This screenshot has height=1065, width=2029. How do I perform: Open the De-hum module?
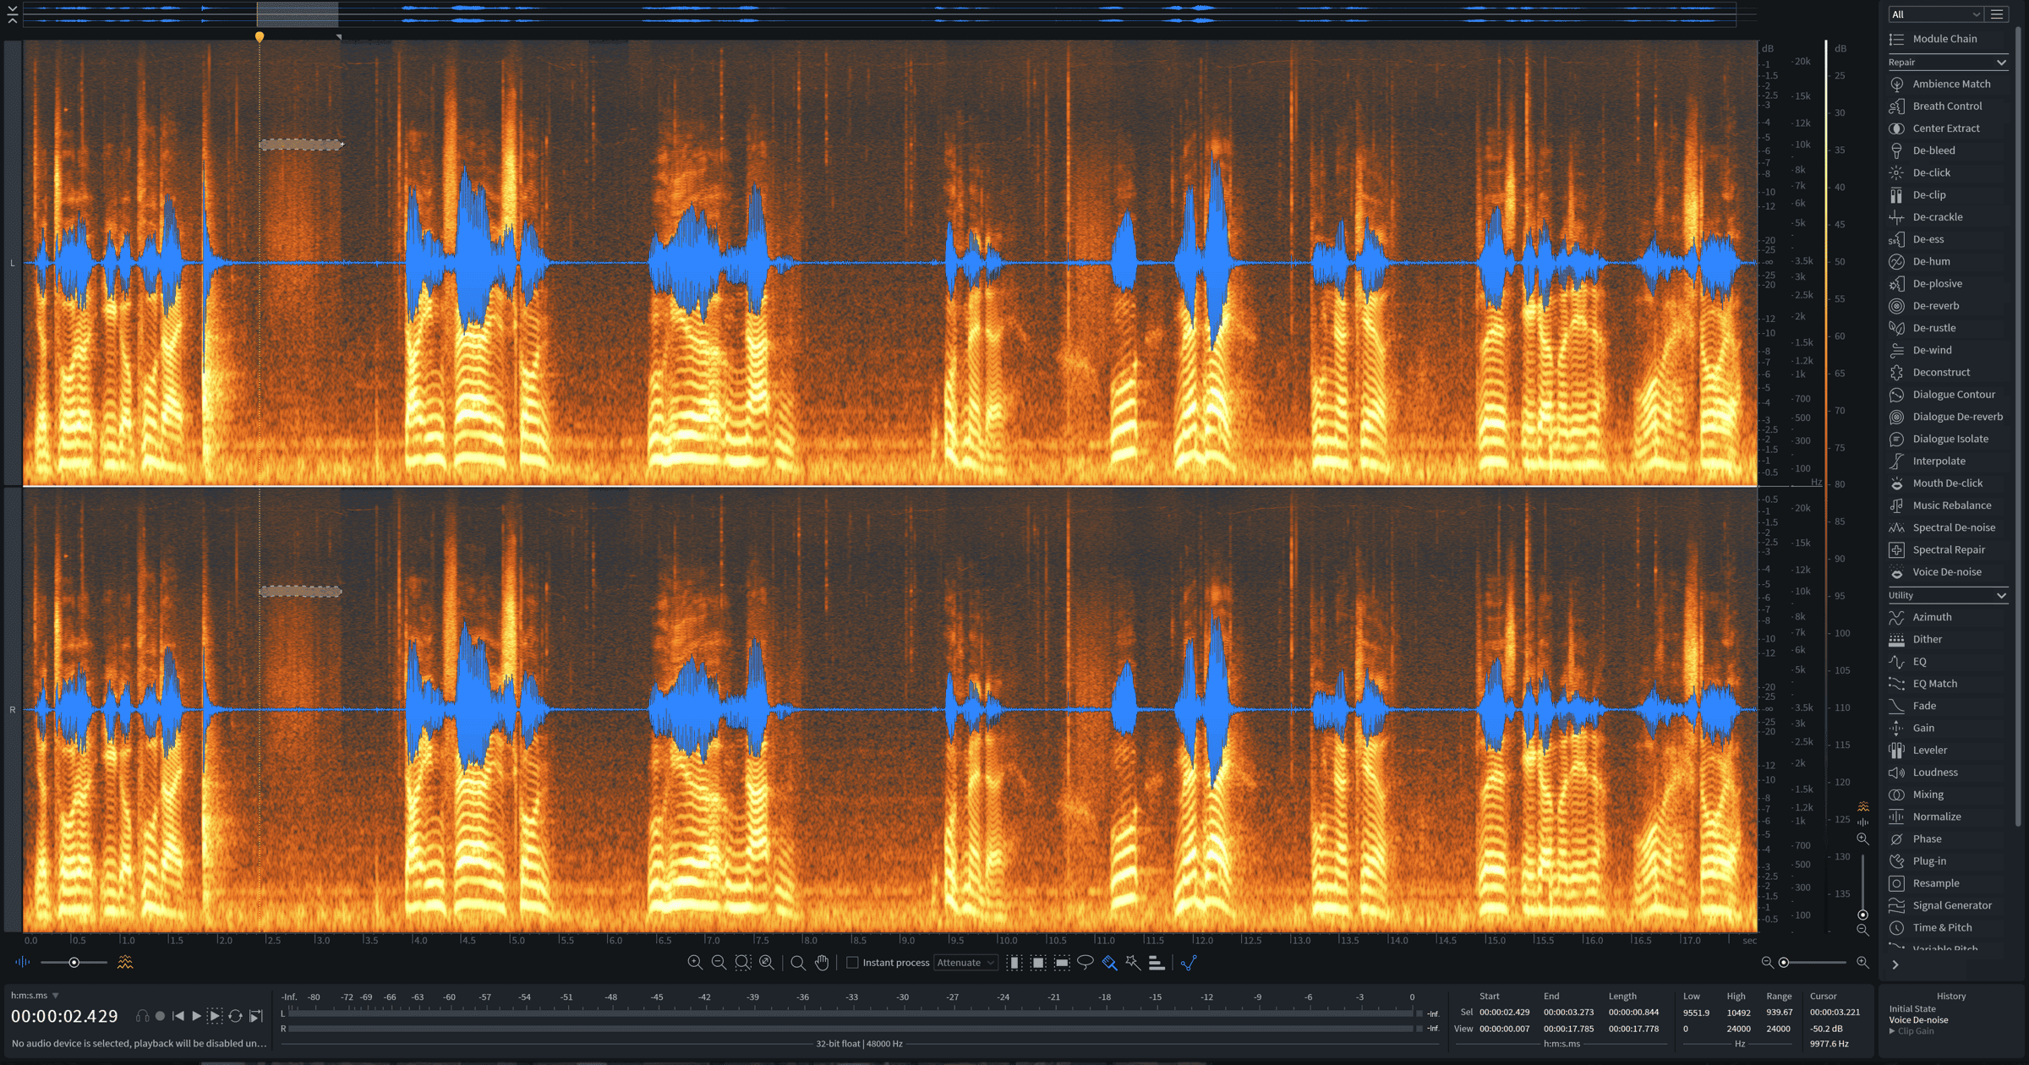pos(1947,261)
